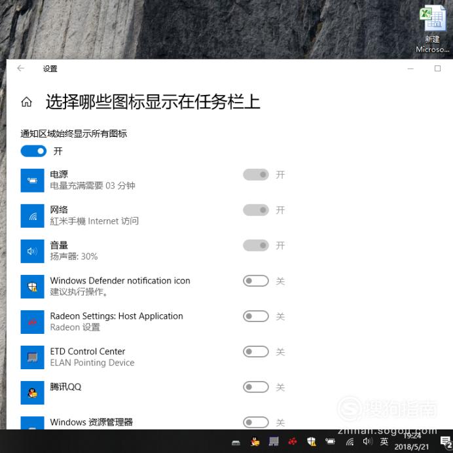The width and height of the screenshot is (453, 453).
Task: Click the 电量充满需要 03 分钟 text
Action: [x=92, y=186]
